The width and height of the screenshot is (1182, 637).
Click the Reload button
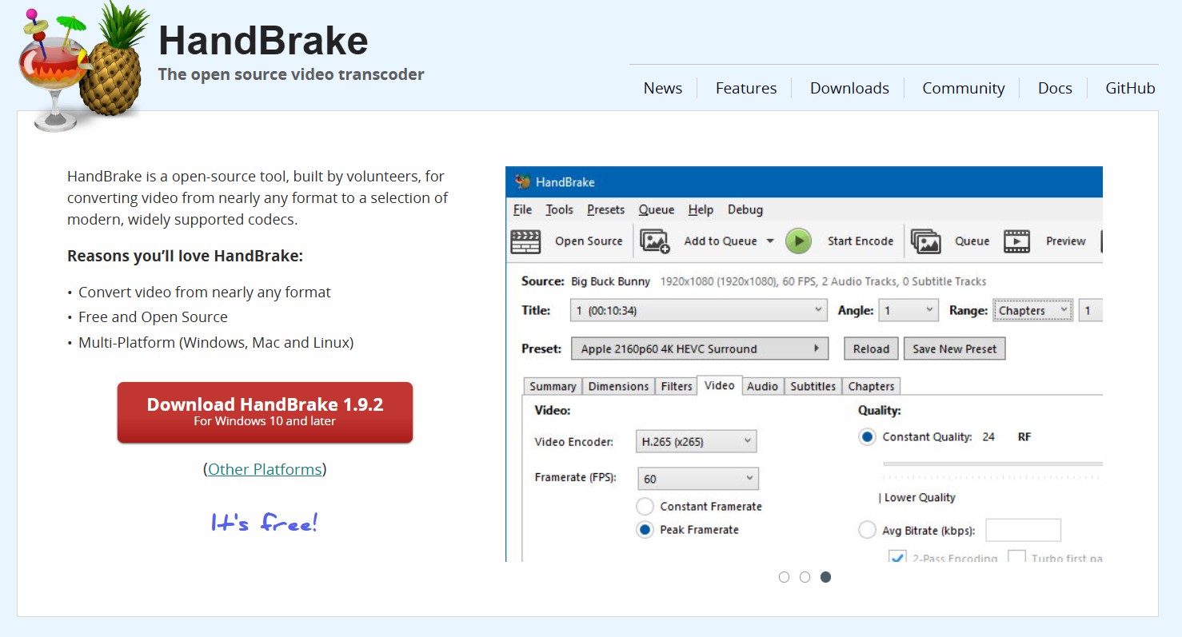coord(871,348)
